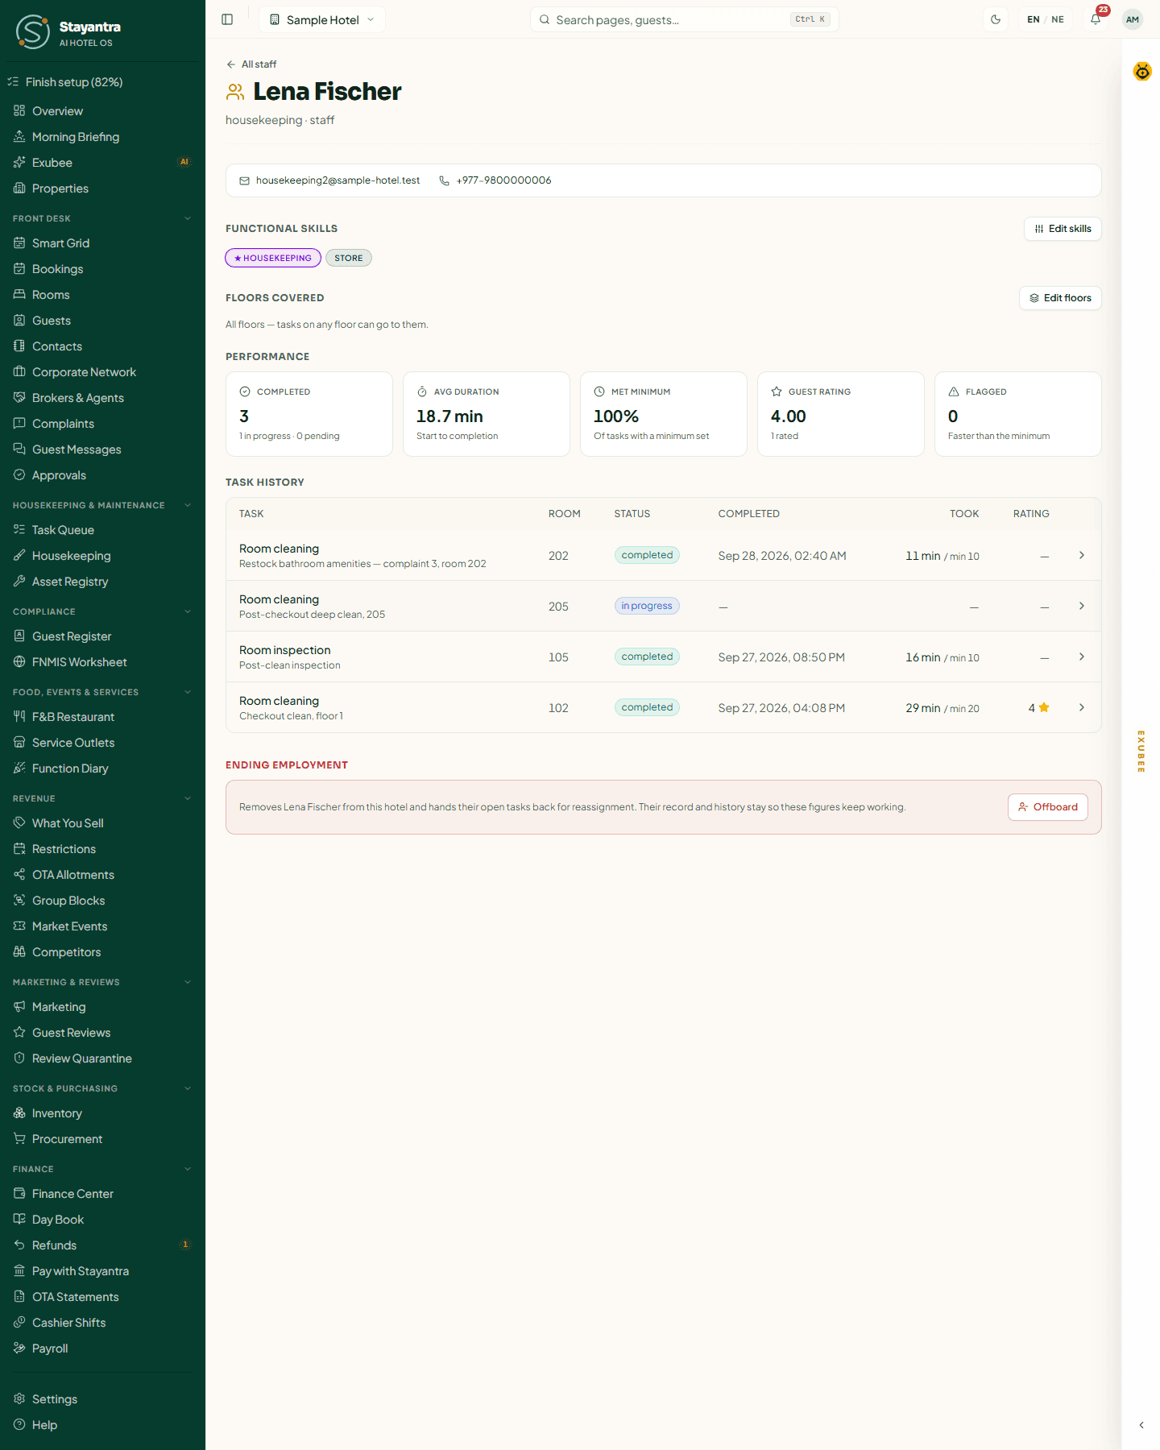
Task: Click the AM user avatar
Action: point(1133,19)
